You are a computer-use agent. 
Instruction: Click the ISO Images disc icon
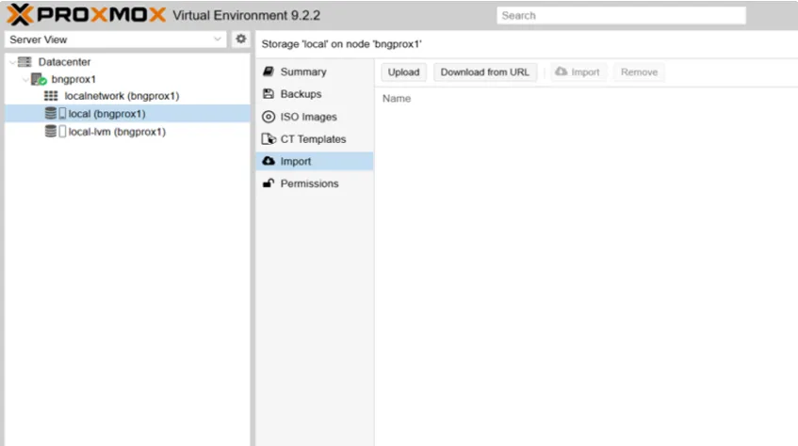pyautogui.click(x=269, y=117)
